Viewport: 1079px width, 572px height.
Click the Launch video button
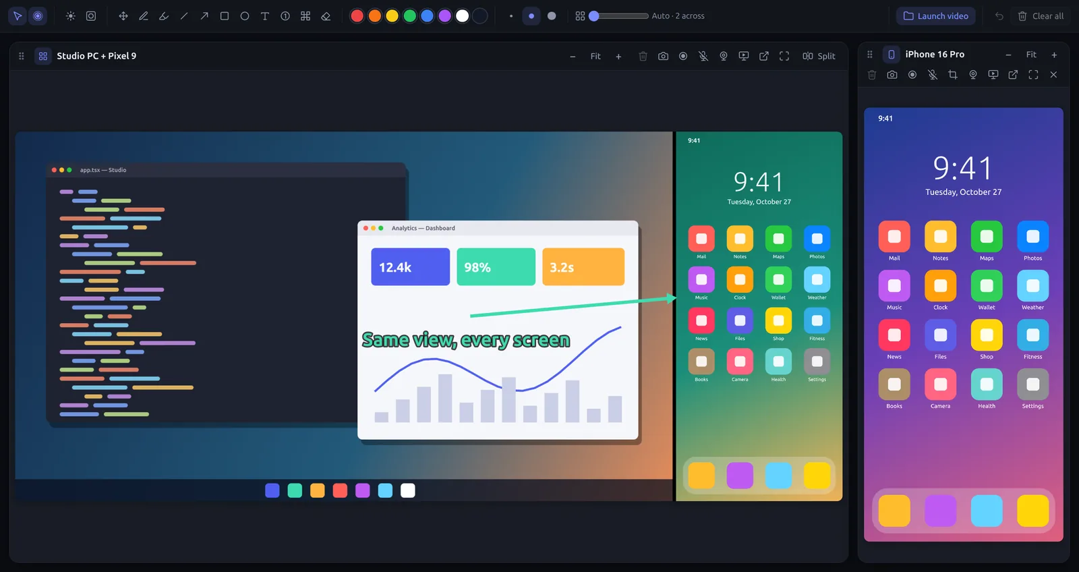click(936, 16)
